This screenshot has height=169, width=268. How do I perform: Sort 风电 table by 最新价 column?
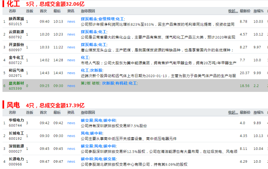pos(245,113)
